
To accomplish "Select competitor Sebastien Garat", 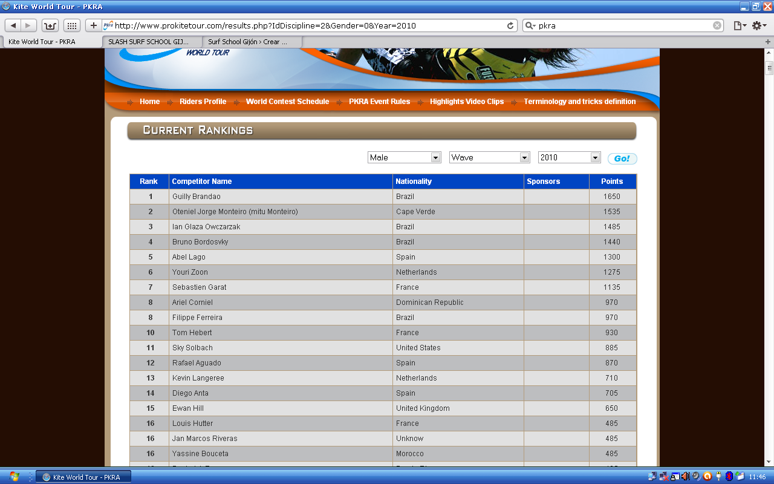I will coord(199,287).
